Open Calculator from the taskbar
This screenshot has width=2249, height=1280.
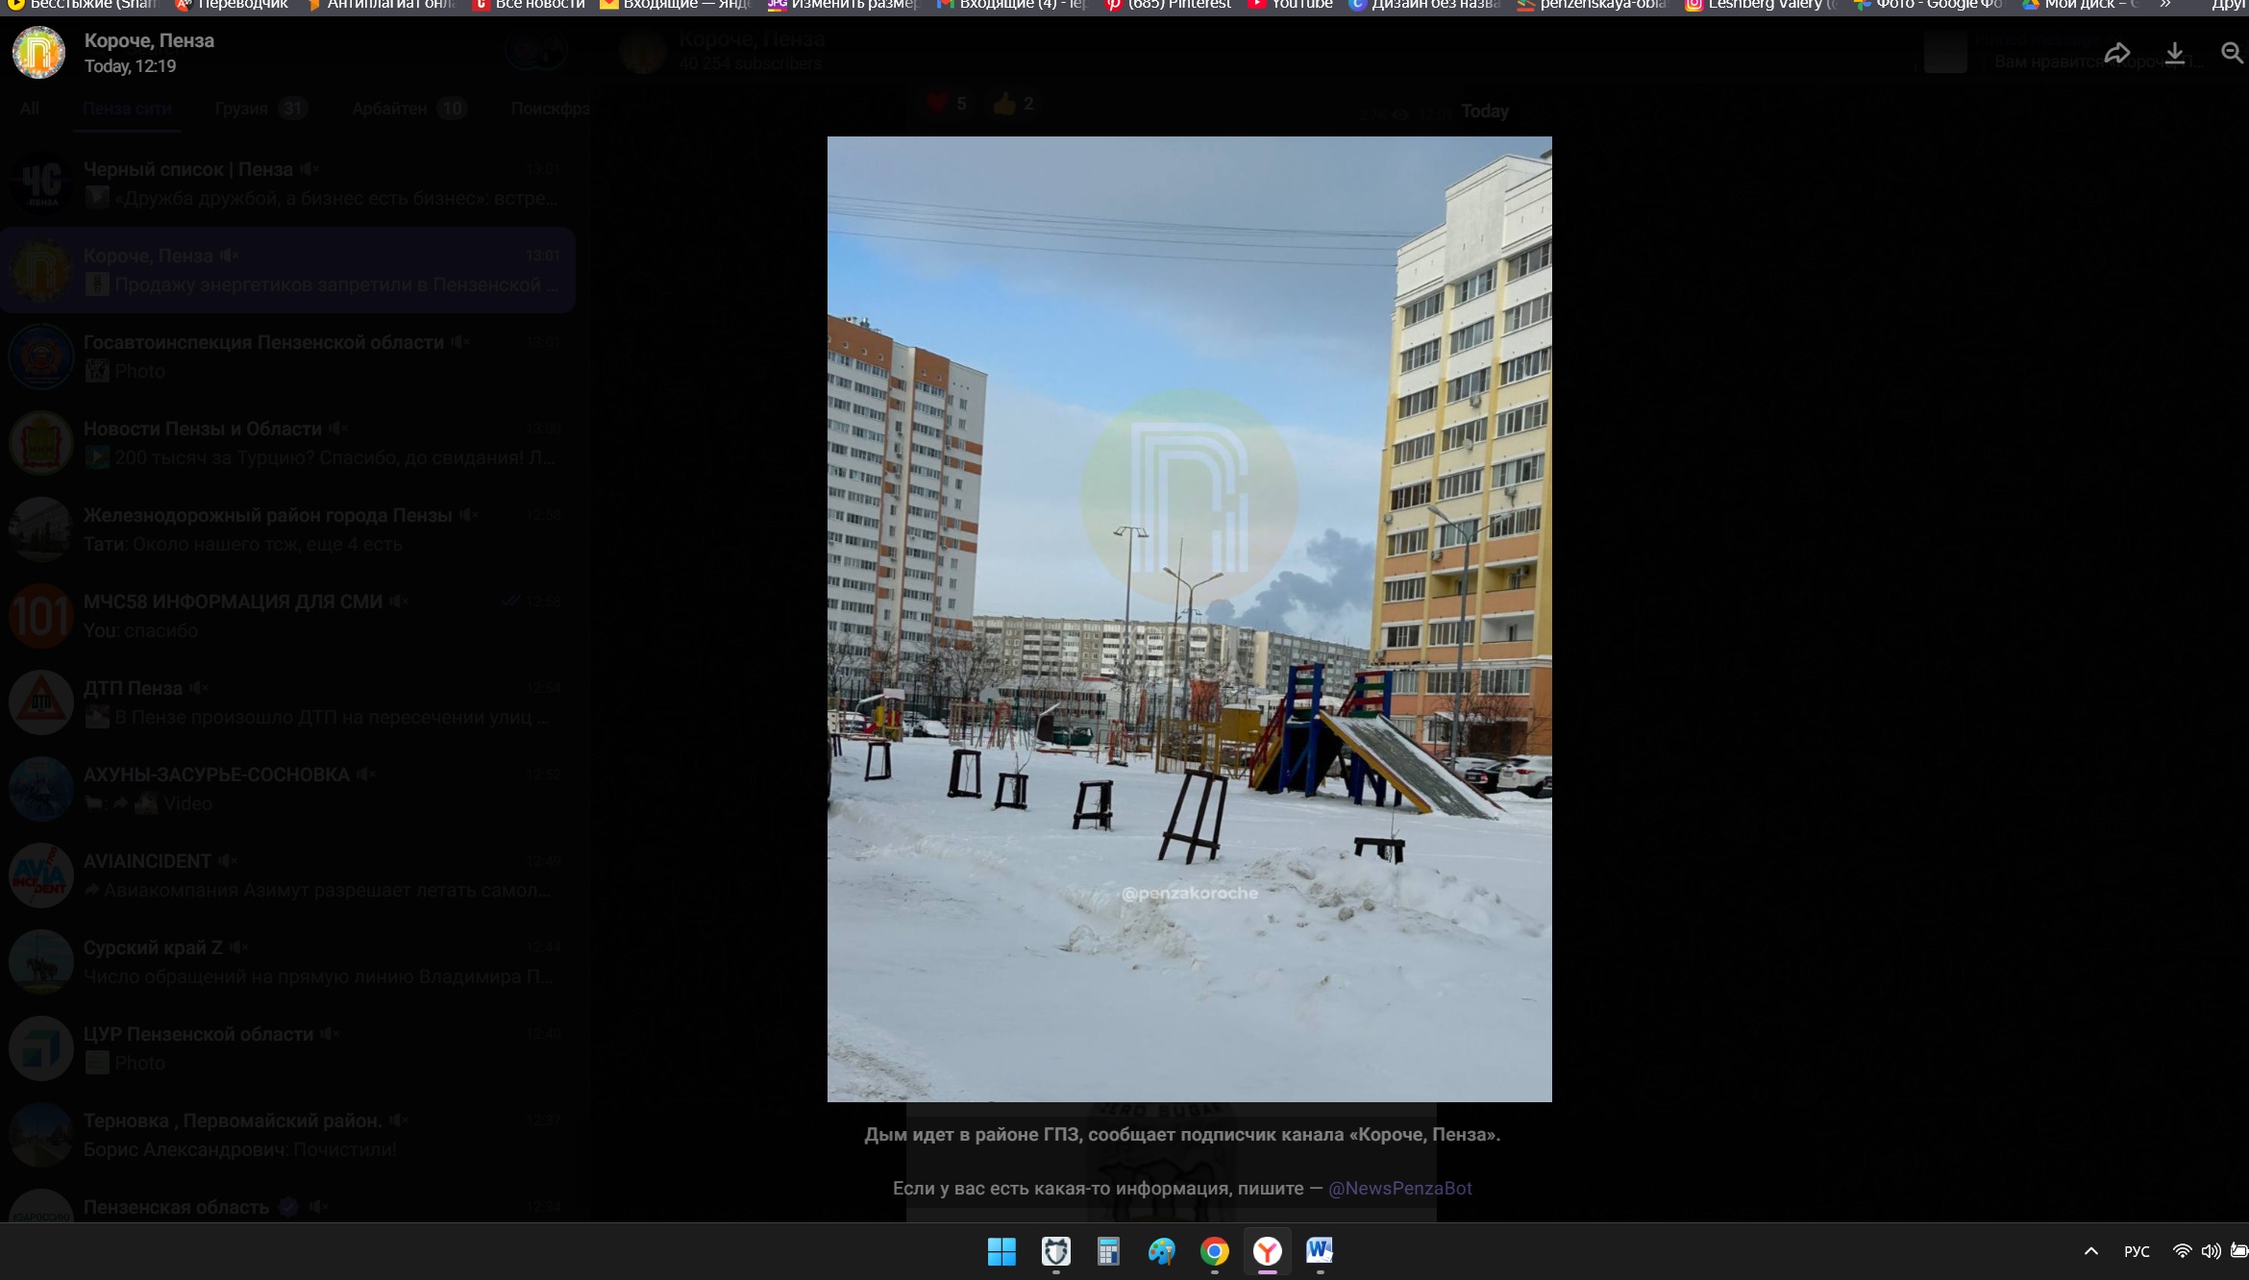(x=1108, y=1251)
